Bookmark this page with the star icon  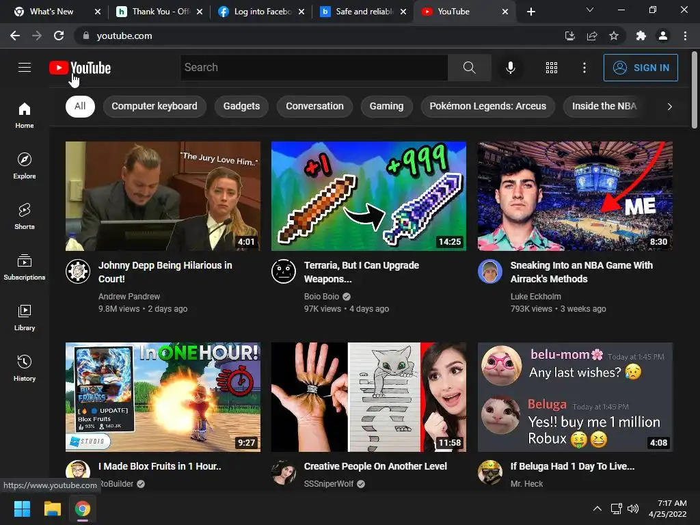(614, 36)
